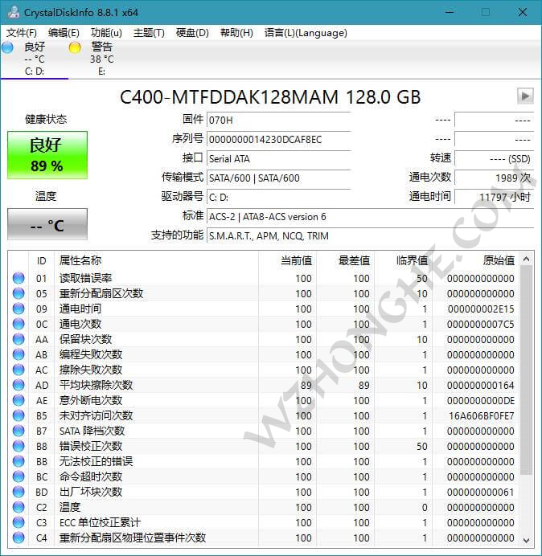
Task: Click raw value 000000000061 in row BD
Action: [x=481, y=492]
